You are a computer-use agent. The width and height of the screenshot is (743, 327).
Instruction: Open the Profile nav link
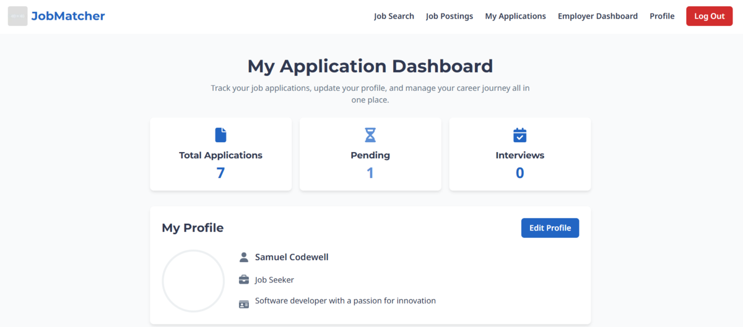662,16
